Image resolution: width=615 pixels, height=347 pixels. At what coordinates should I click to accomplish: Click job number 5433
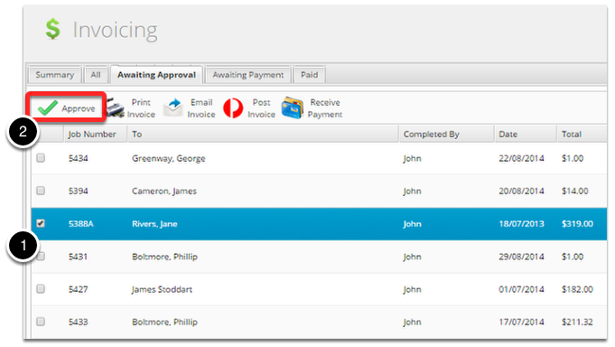[78, 322]
